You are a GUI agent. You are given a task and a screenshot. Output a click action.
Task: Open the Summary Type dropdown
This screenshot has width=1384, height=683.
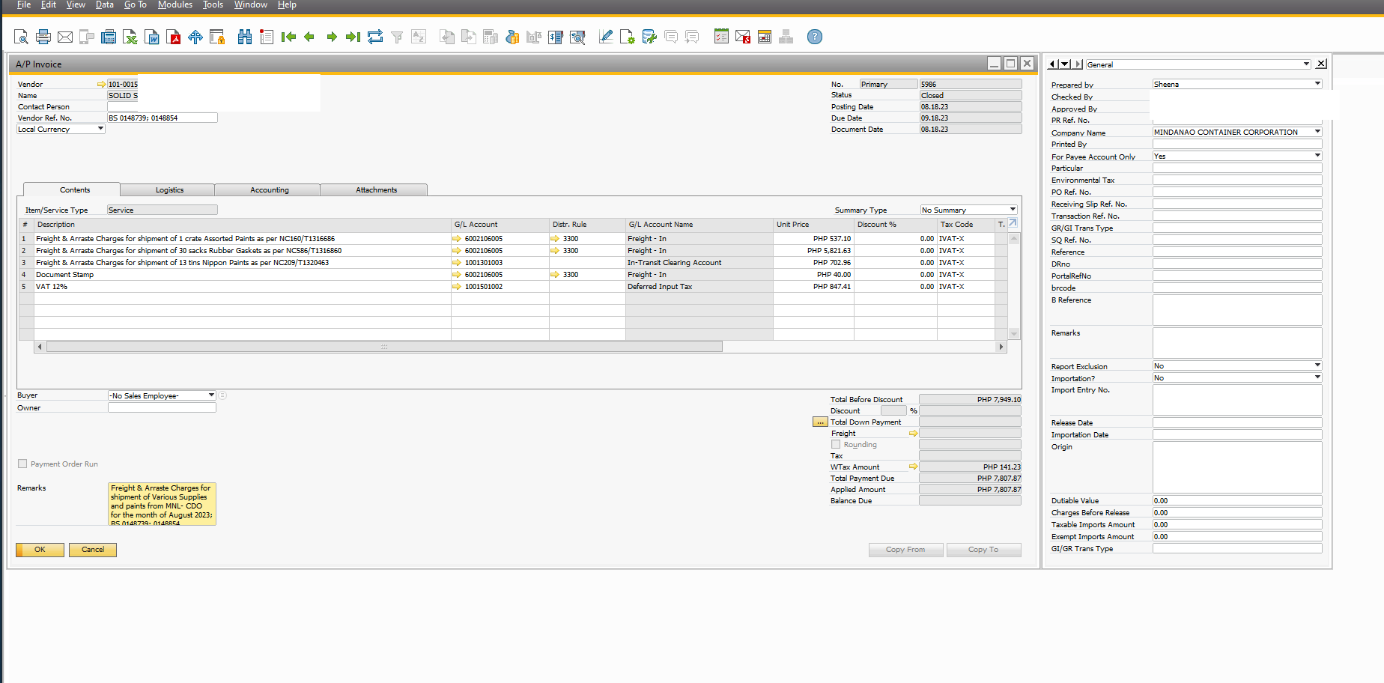pos(1013,210)
